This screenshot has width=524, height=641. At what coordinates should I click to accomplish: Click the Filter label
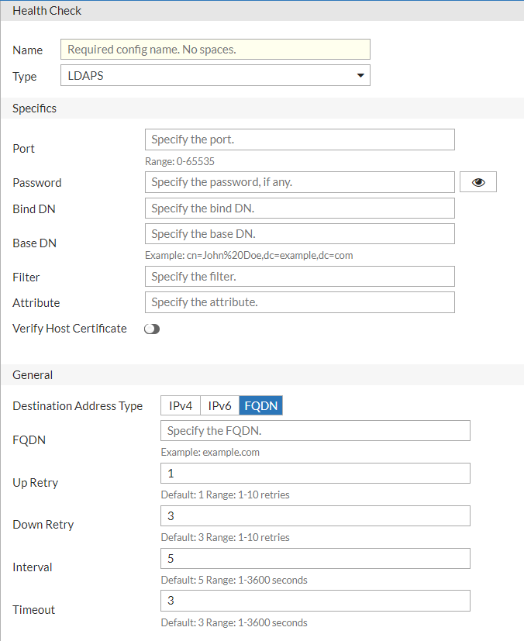[x=26, y=277]
